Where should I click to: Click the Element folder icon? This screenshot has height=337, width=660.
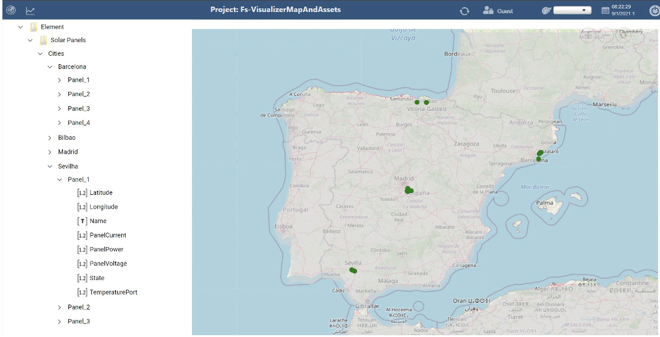34,27
